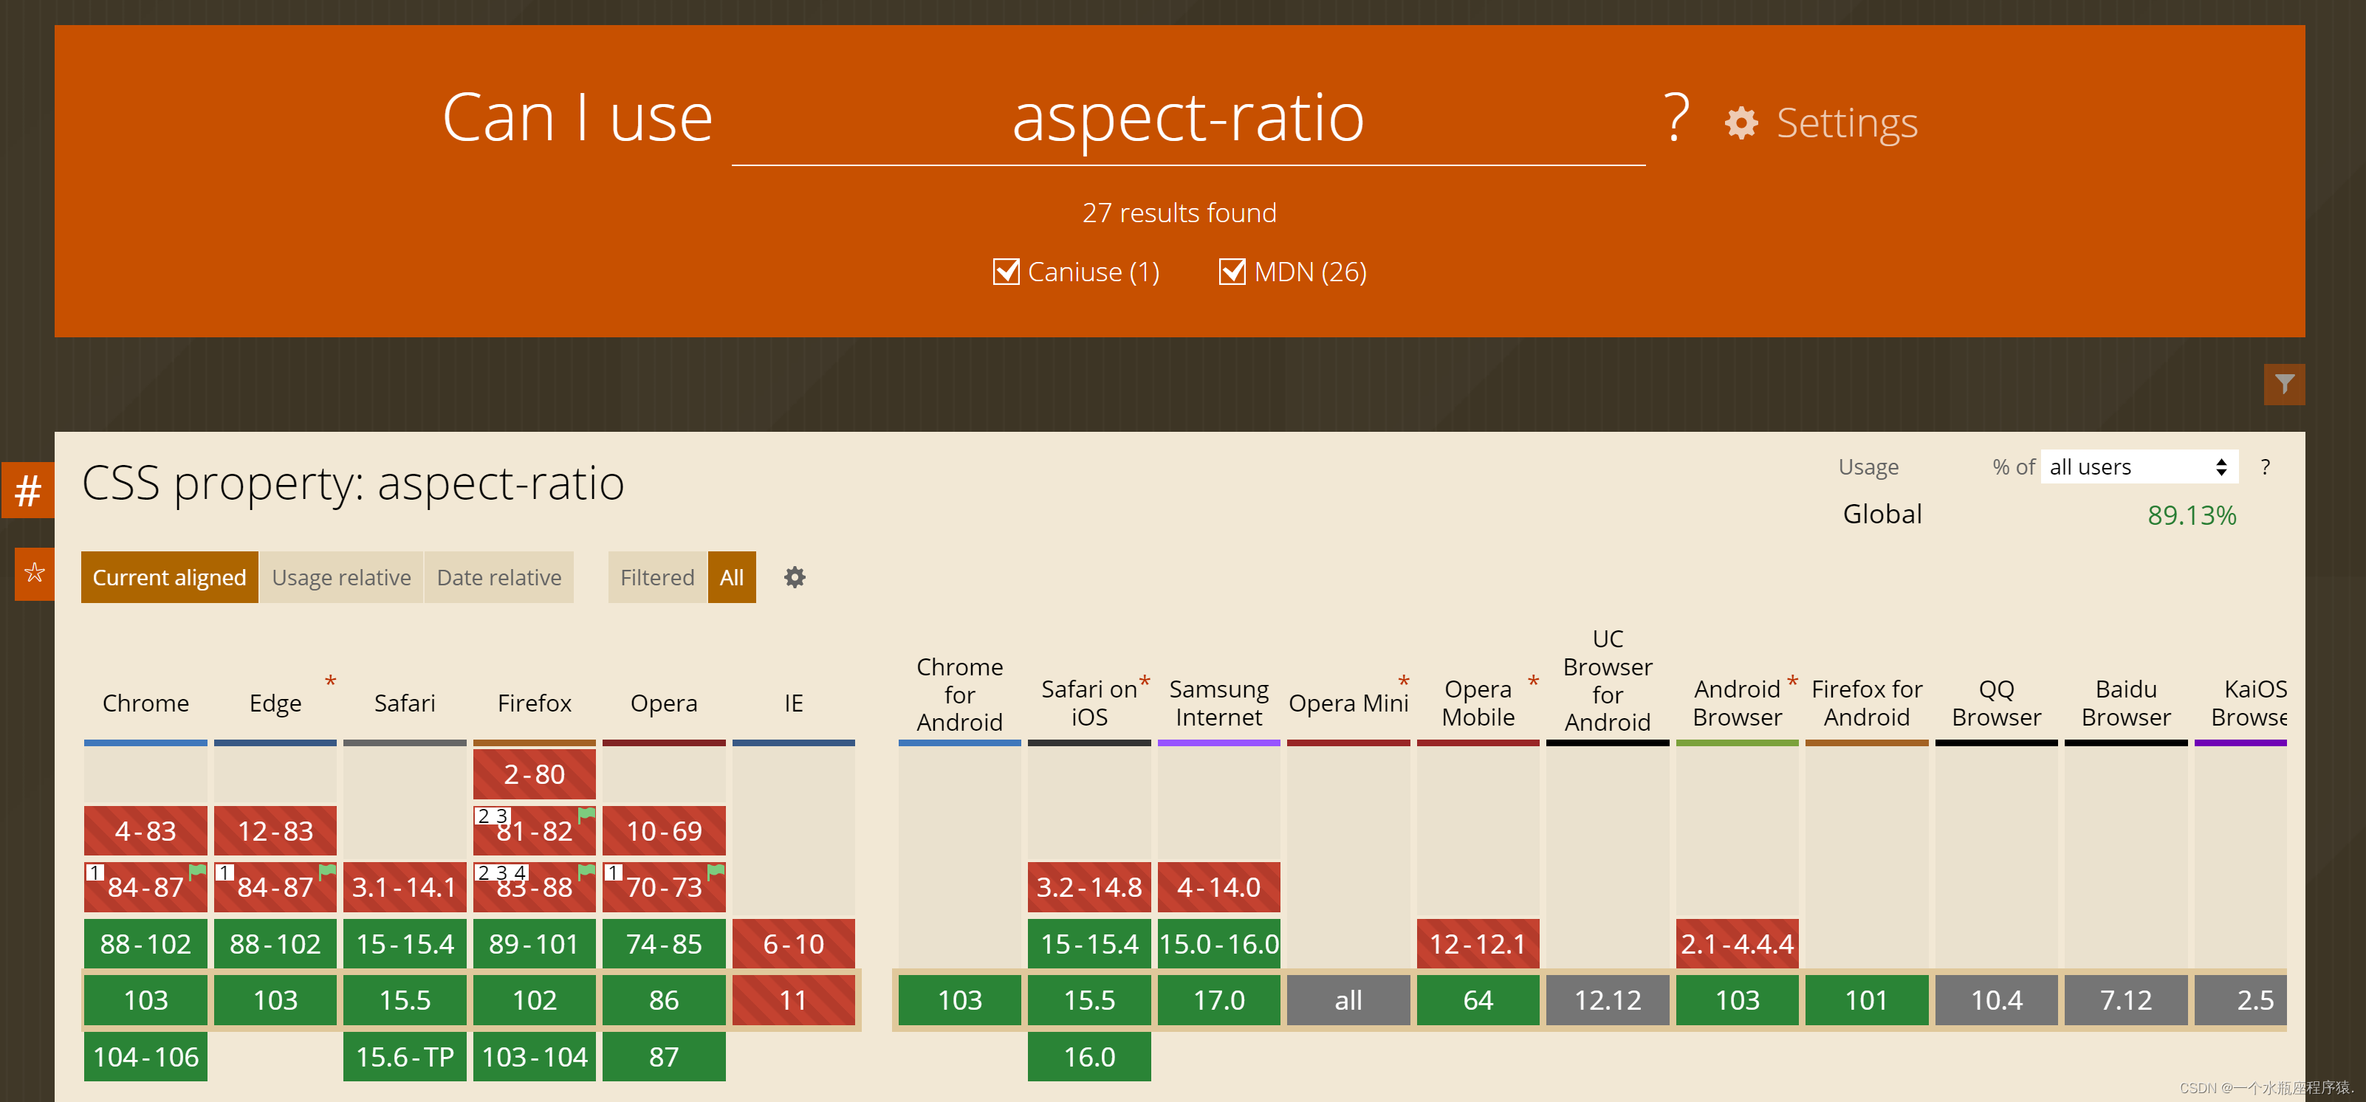Click Edge 12-83 cell
Viewport: 2366px width, 1102px height.
[x=275, y=830]
